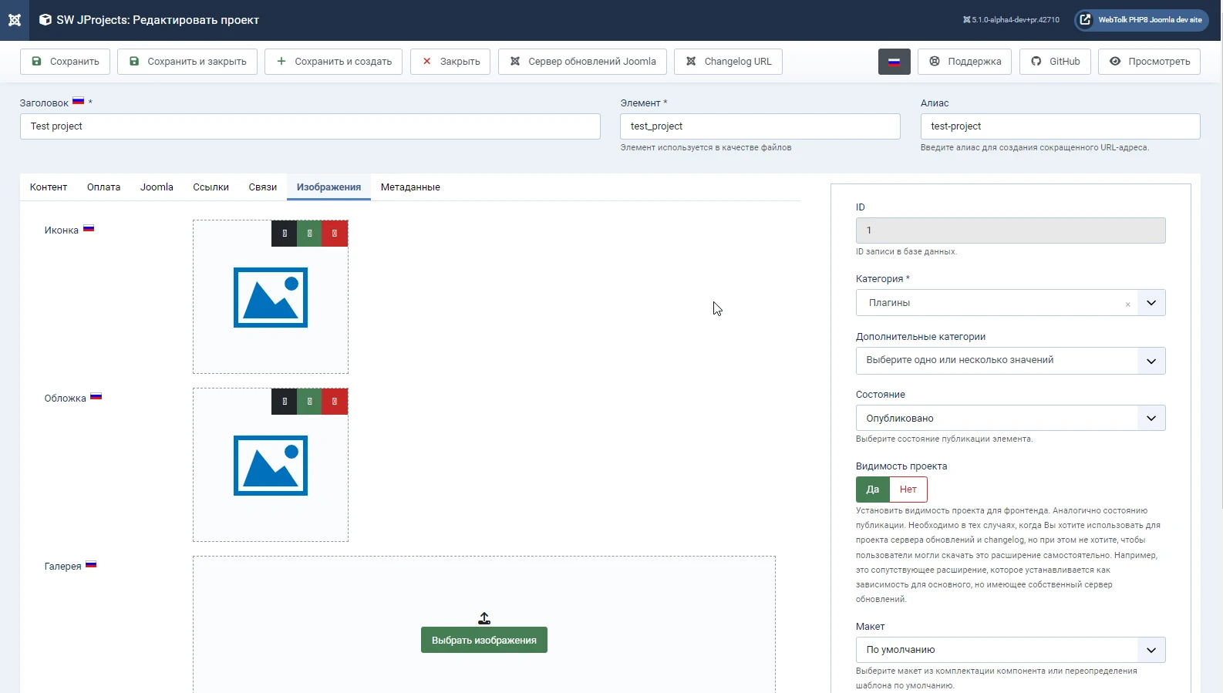
Task: Click Joomla icon in Сервер обновлений button
Action: 515,62
